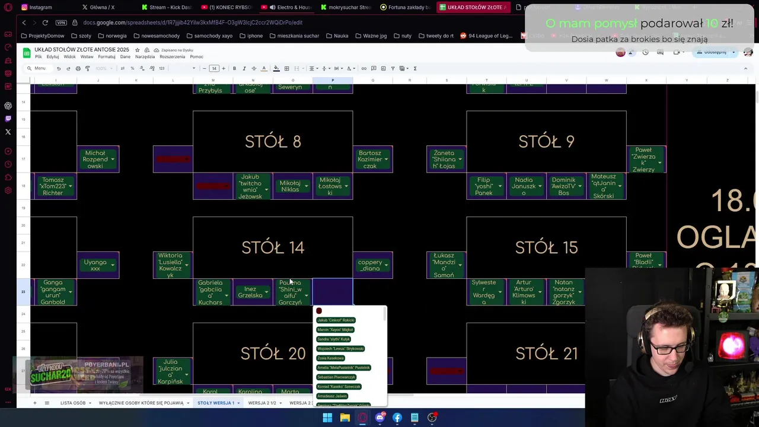Print the spreadsheet with the printer icon
The height and width of the screenshot is (427, 759).
tap(78, 68)
